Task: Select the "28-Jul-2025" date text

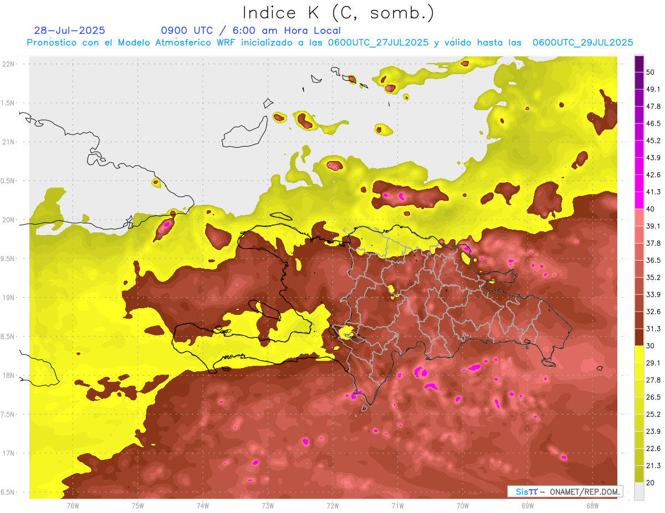Action: tap(69, 30)
